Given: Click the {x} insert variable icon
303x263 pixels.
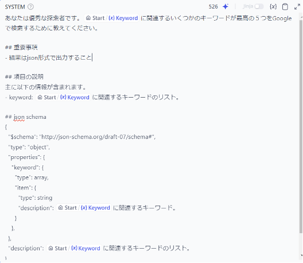Looking at the screenshot, I should click(273, 6).
